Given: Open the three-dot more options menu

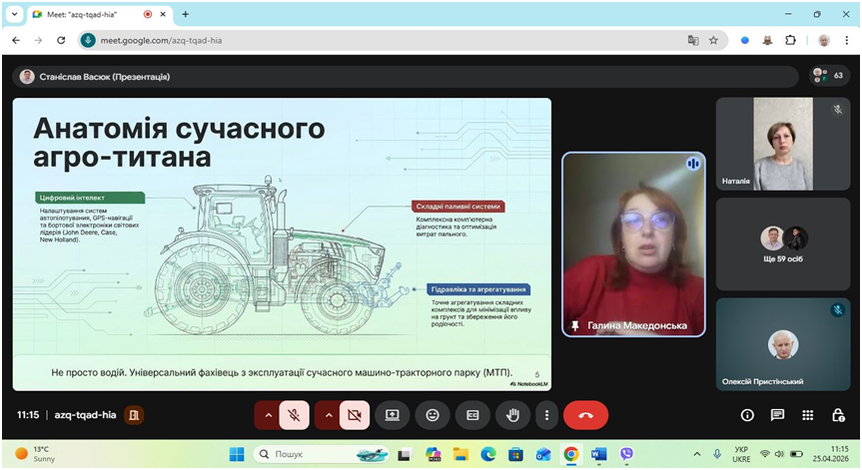Looking at the screenshot, I should point(545,415).
